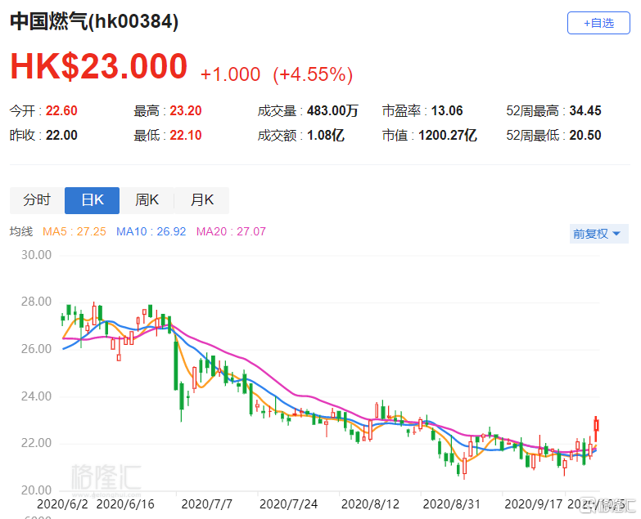
Task: Click the HK$23.000 current price
Action: click(x=98, y=66)
